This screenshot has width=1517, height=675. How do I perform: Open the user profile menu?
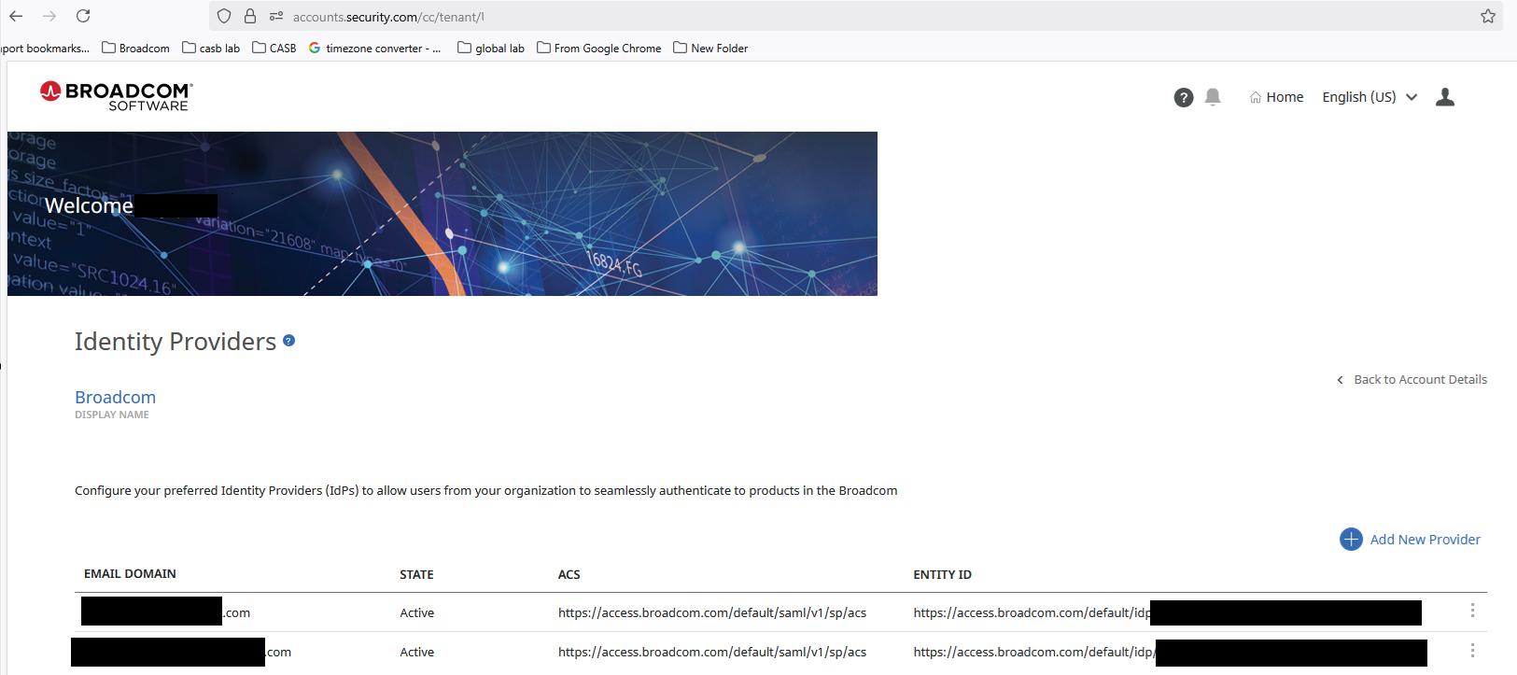[x=1445, y=97]
